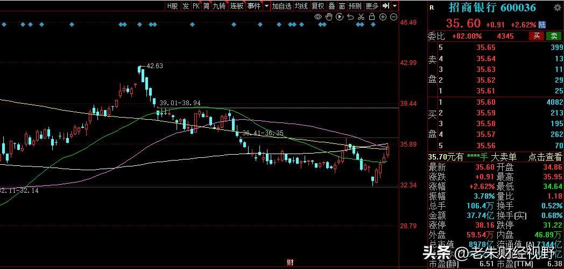Click buy level 1 volume 4082

point(554,102)
